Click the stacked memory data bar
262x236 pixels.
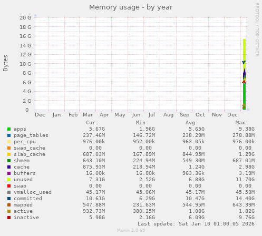tap(244, 74)
